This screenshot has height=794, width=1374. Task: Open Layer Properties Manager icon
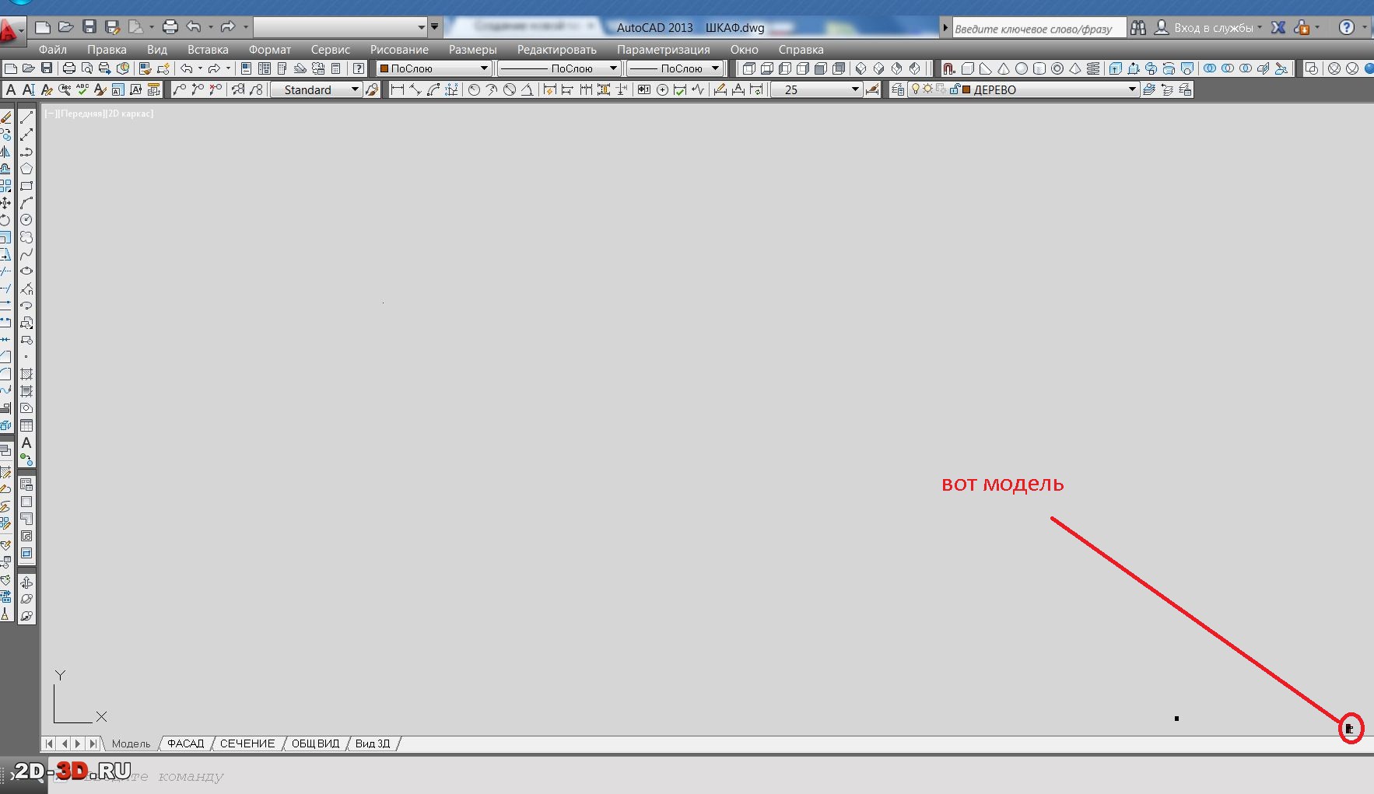(898, 89)
